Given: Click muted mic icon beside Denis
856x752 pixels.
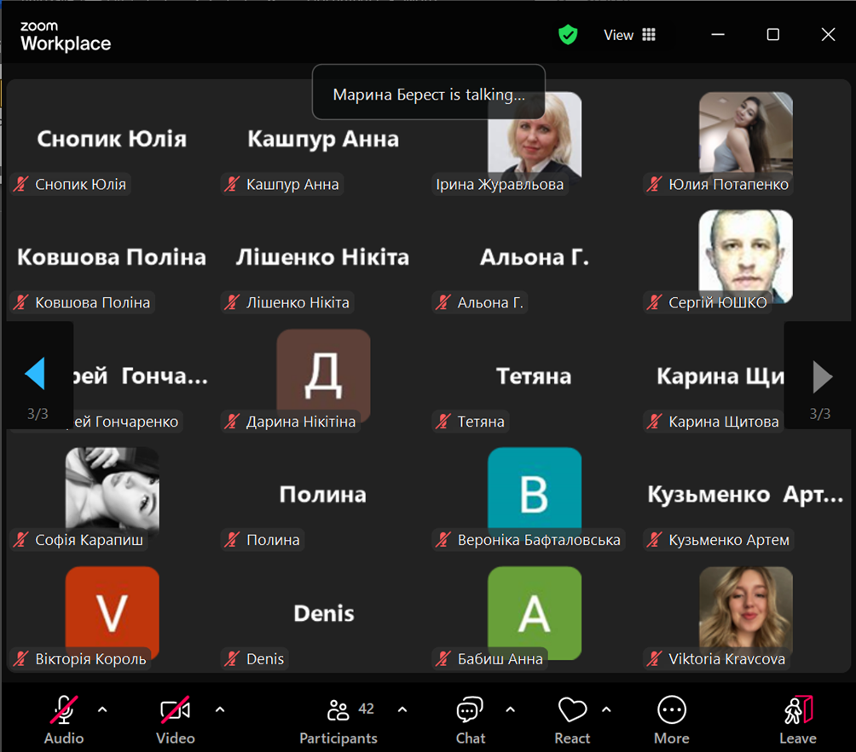Looking at the screenshot, I should [232, 659].
